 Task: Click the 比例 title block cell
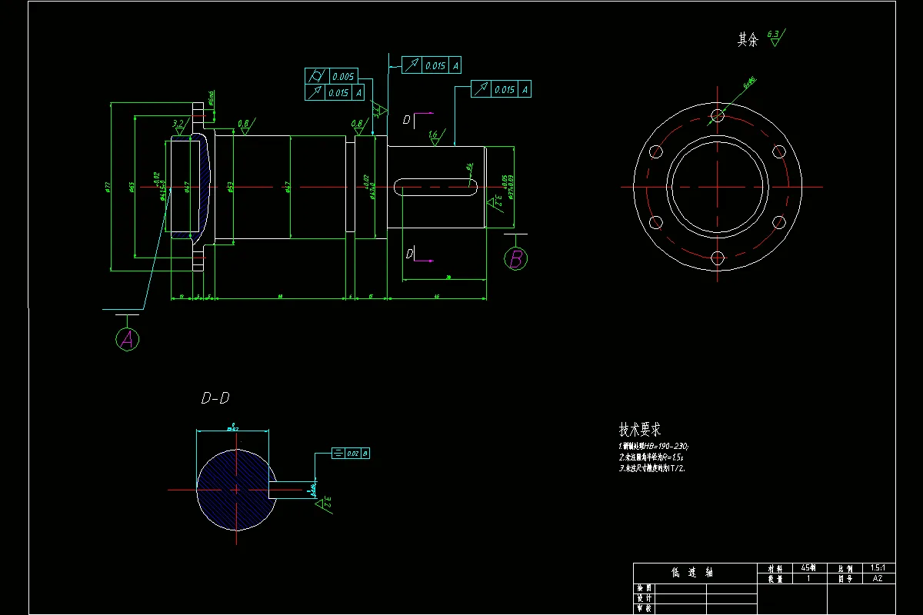(845, 567)
